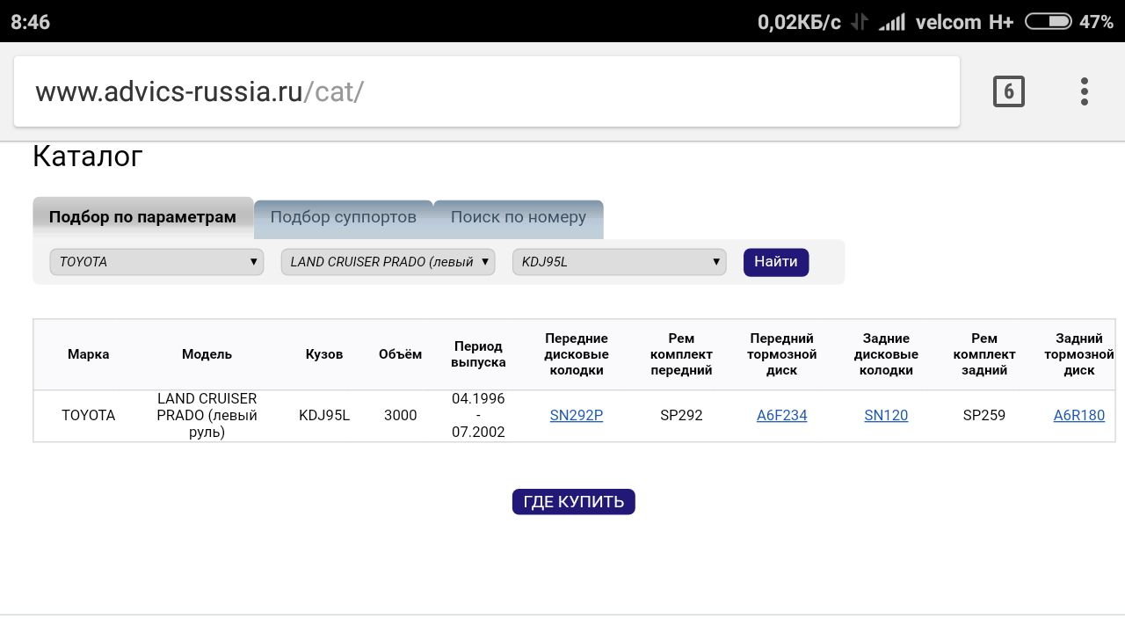Click the TOYOTA cell in table row
1125x633 pixels.
click(x=89, y=416)
